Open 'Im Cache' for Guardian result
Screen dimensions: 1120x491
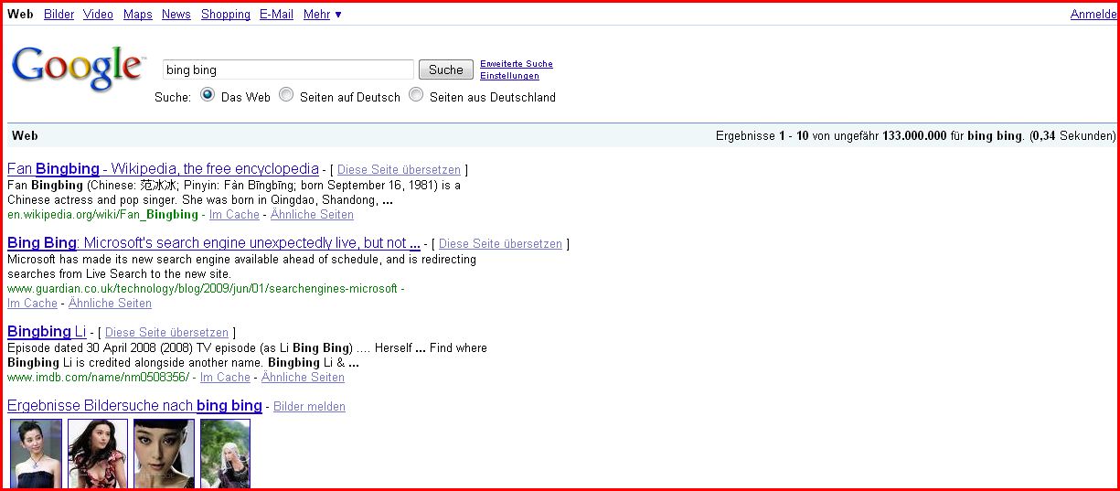click(32, 304)
